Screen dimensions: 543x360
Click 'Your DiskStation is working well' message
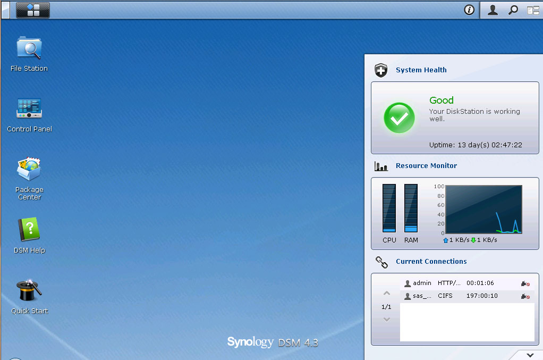(474, 115)
